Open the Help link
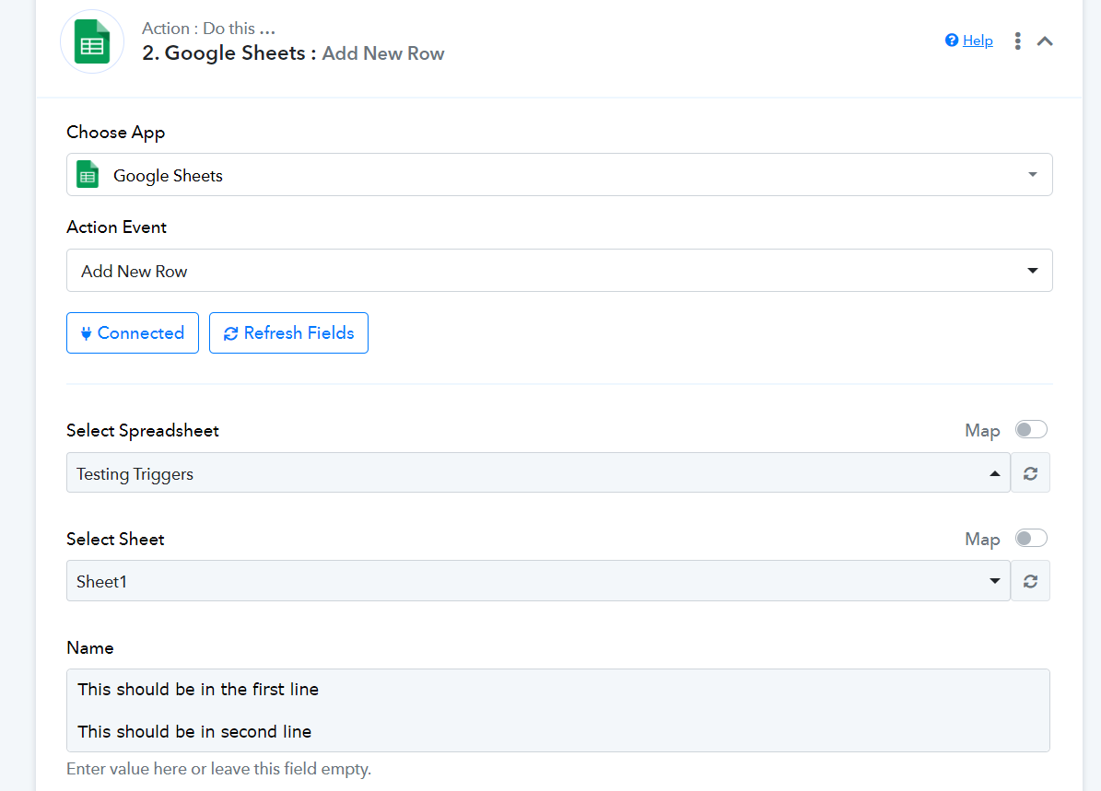This screenshot has height=791, width=1101. click(978, 40)
